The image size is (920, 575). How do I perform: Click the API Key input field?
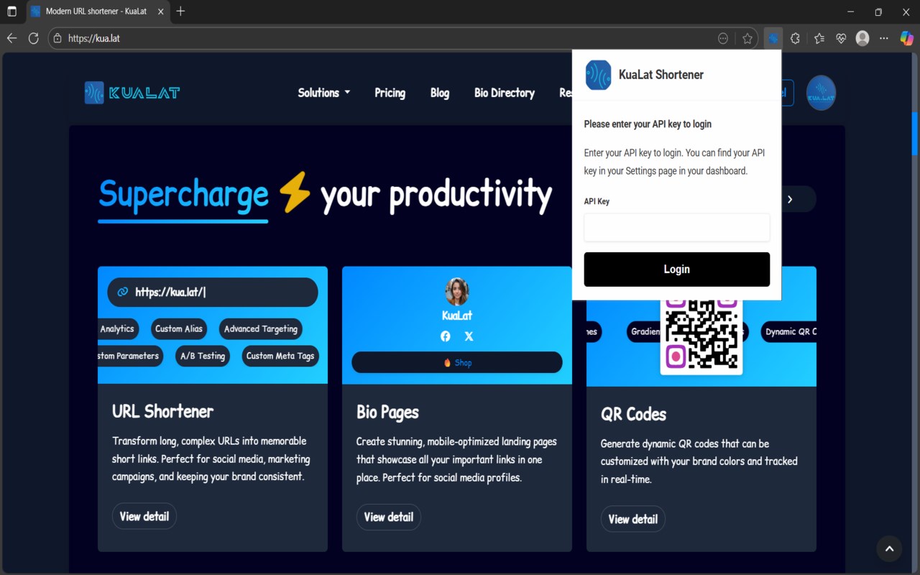pos(677,227)
